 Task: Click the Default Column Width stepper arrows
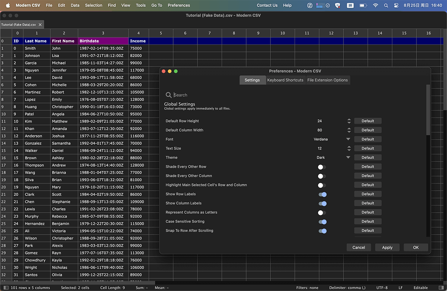point(349,130)
